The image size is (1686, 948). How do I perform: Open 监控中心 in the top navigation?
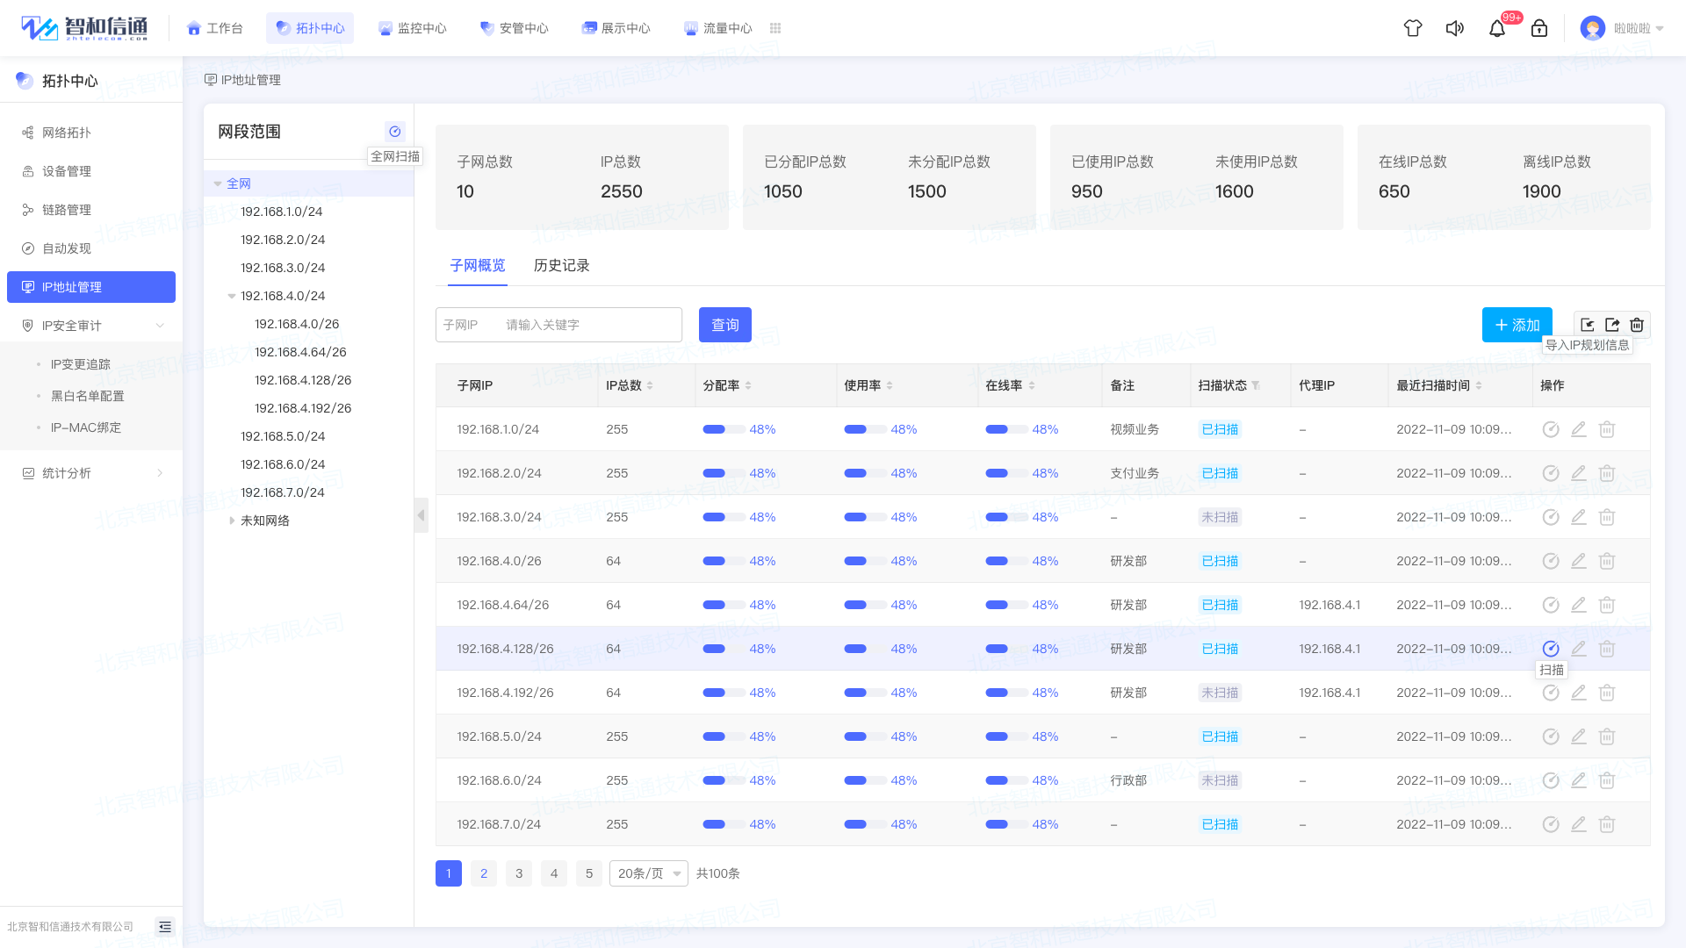coord(412,28)
